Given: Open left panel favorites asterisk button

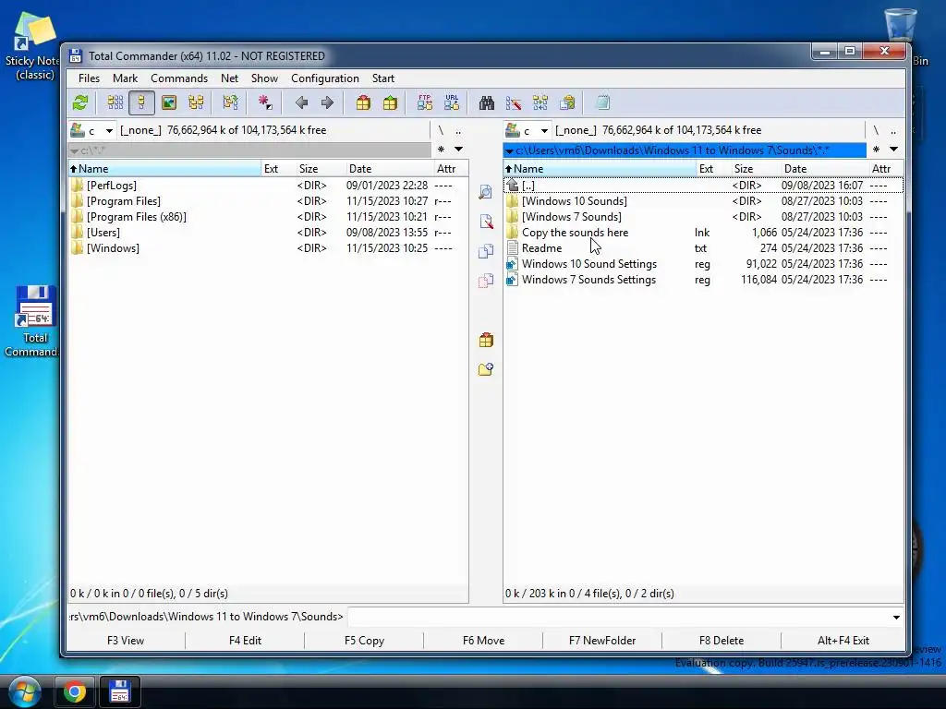Looking at the screenshot, I should pyautogui.click(x=441, y=149).
